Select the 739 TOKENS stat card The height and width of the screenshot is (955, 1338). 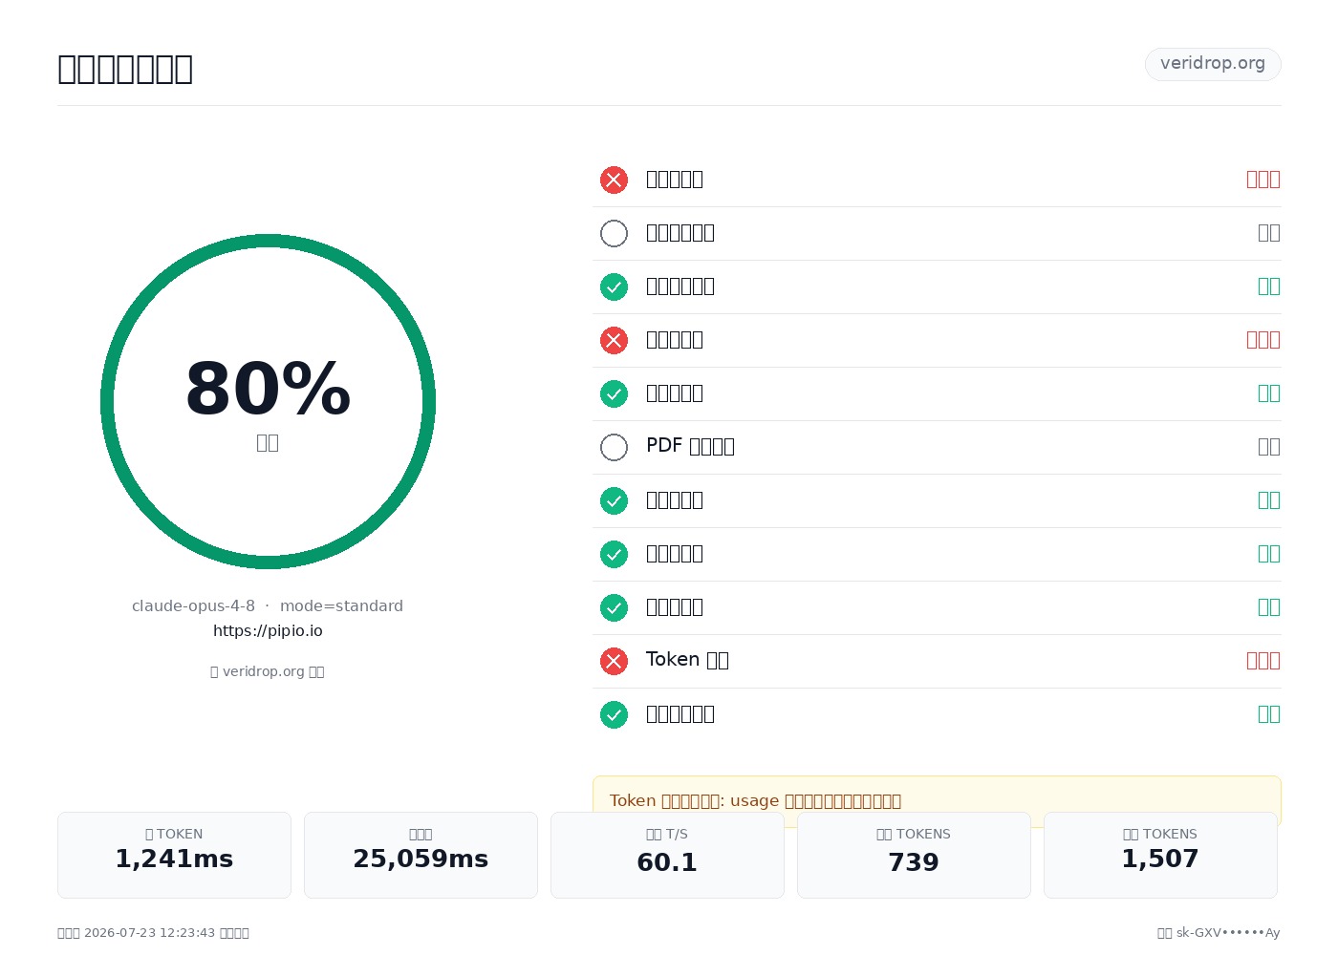click(x=914, y=855)
